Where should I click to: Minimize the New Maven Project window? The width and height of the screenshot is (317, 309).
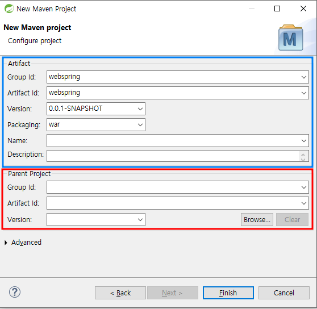[x=252, y=9]
